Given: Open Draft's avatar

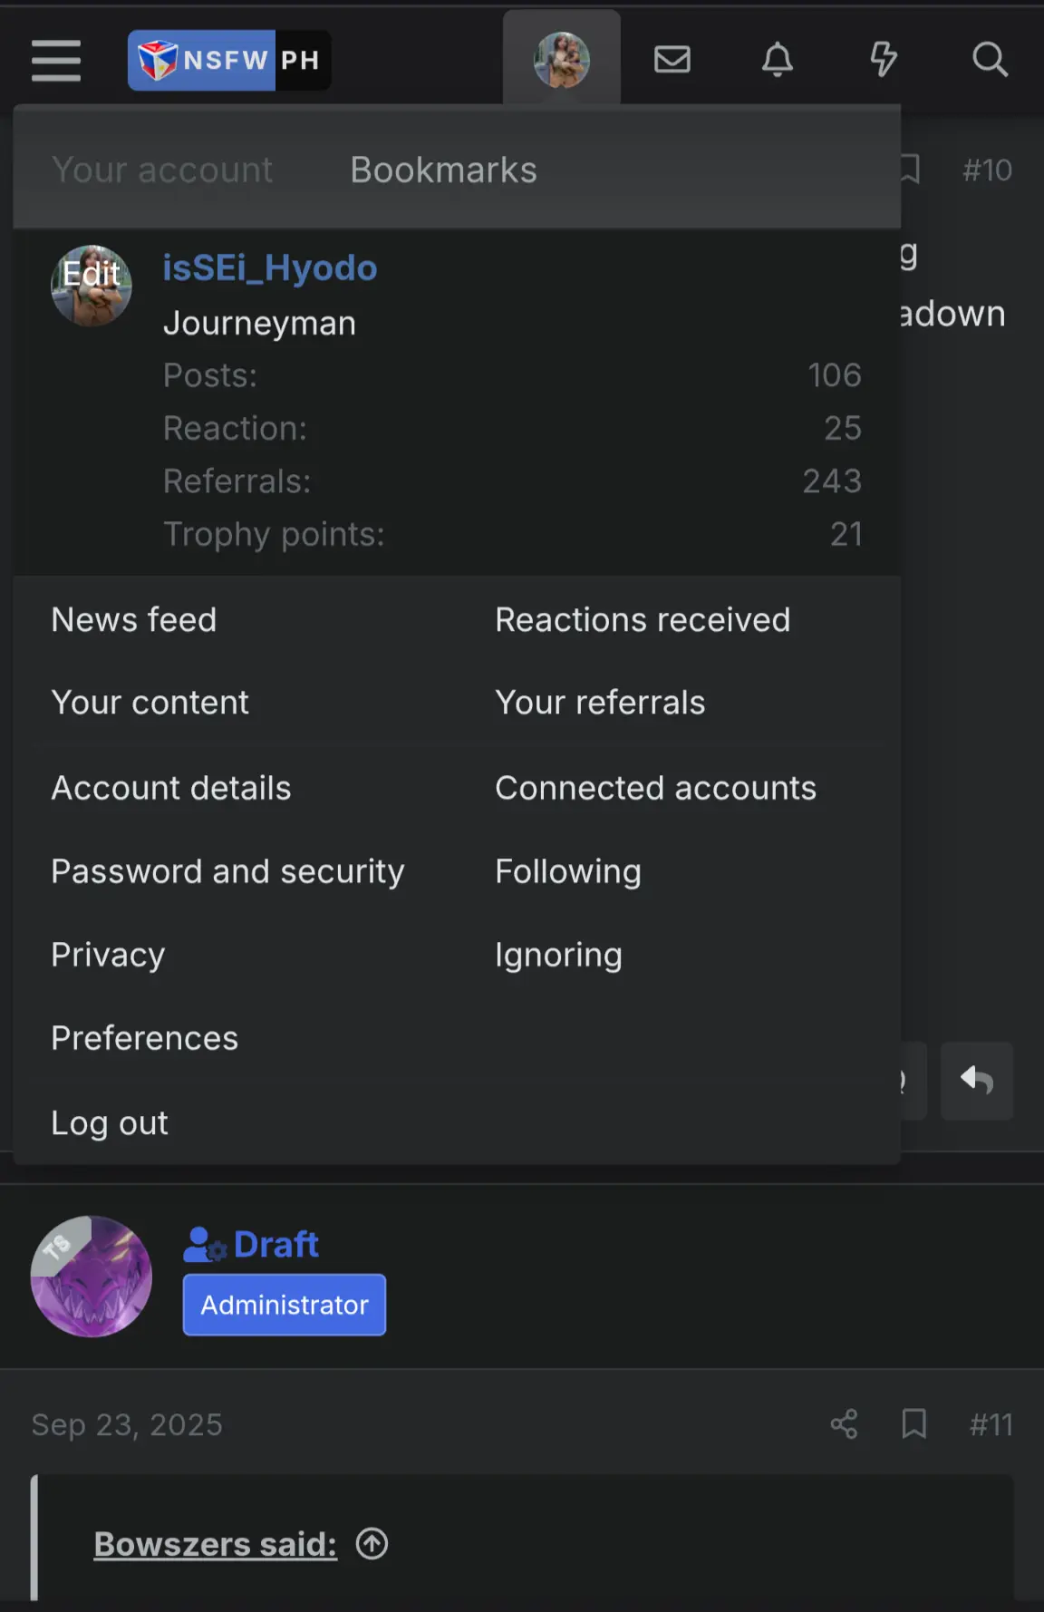Looking at the screenshot, I should [x=91, y=1276].
